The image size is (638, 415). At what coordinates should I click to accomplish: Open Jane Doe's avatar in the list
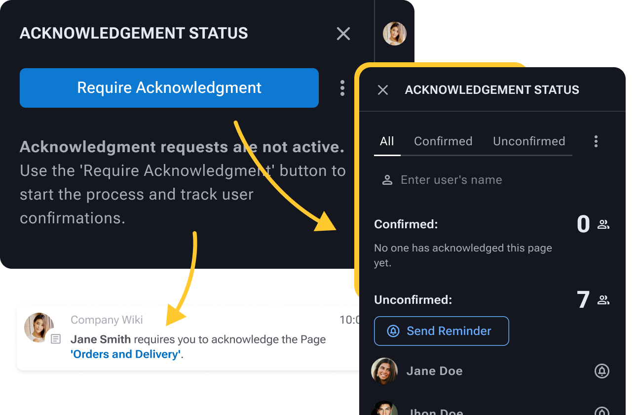click(x=384, y=371)
